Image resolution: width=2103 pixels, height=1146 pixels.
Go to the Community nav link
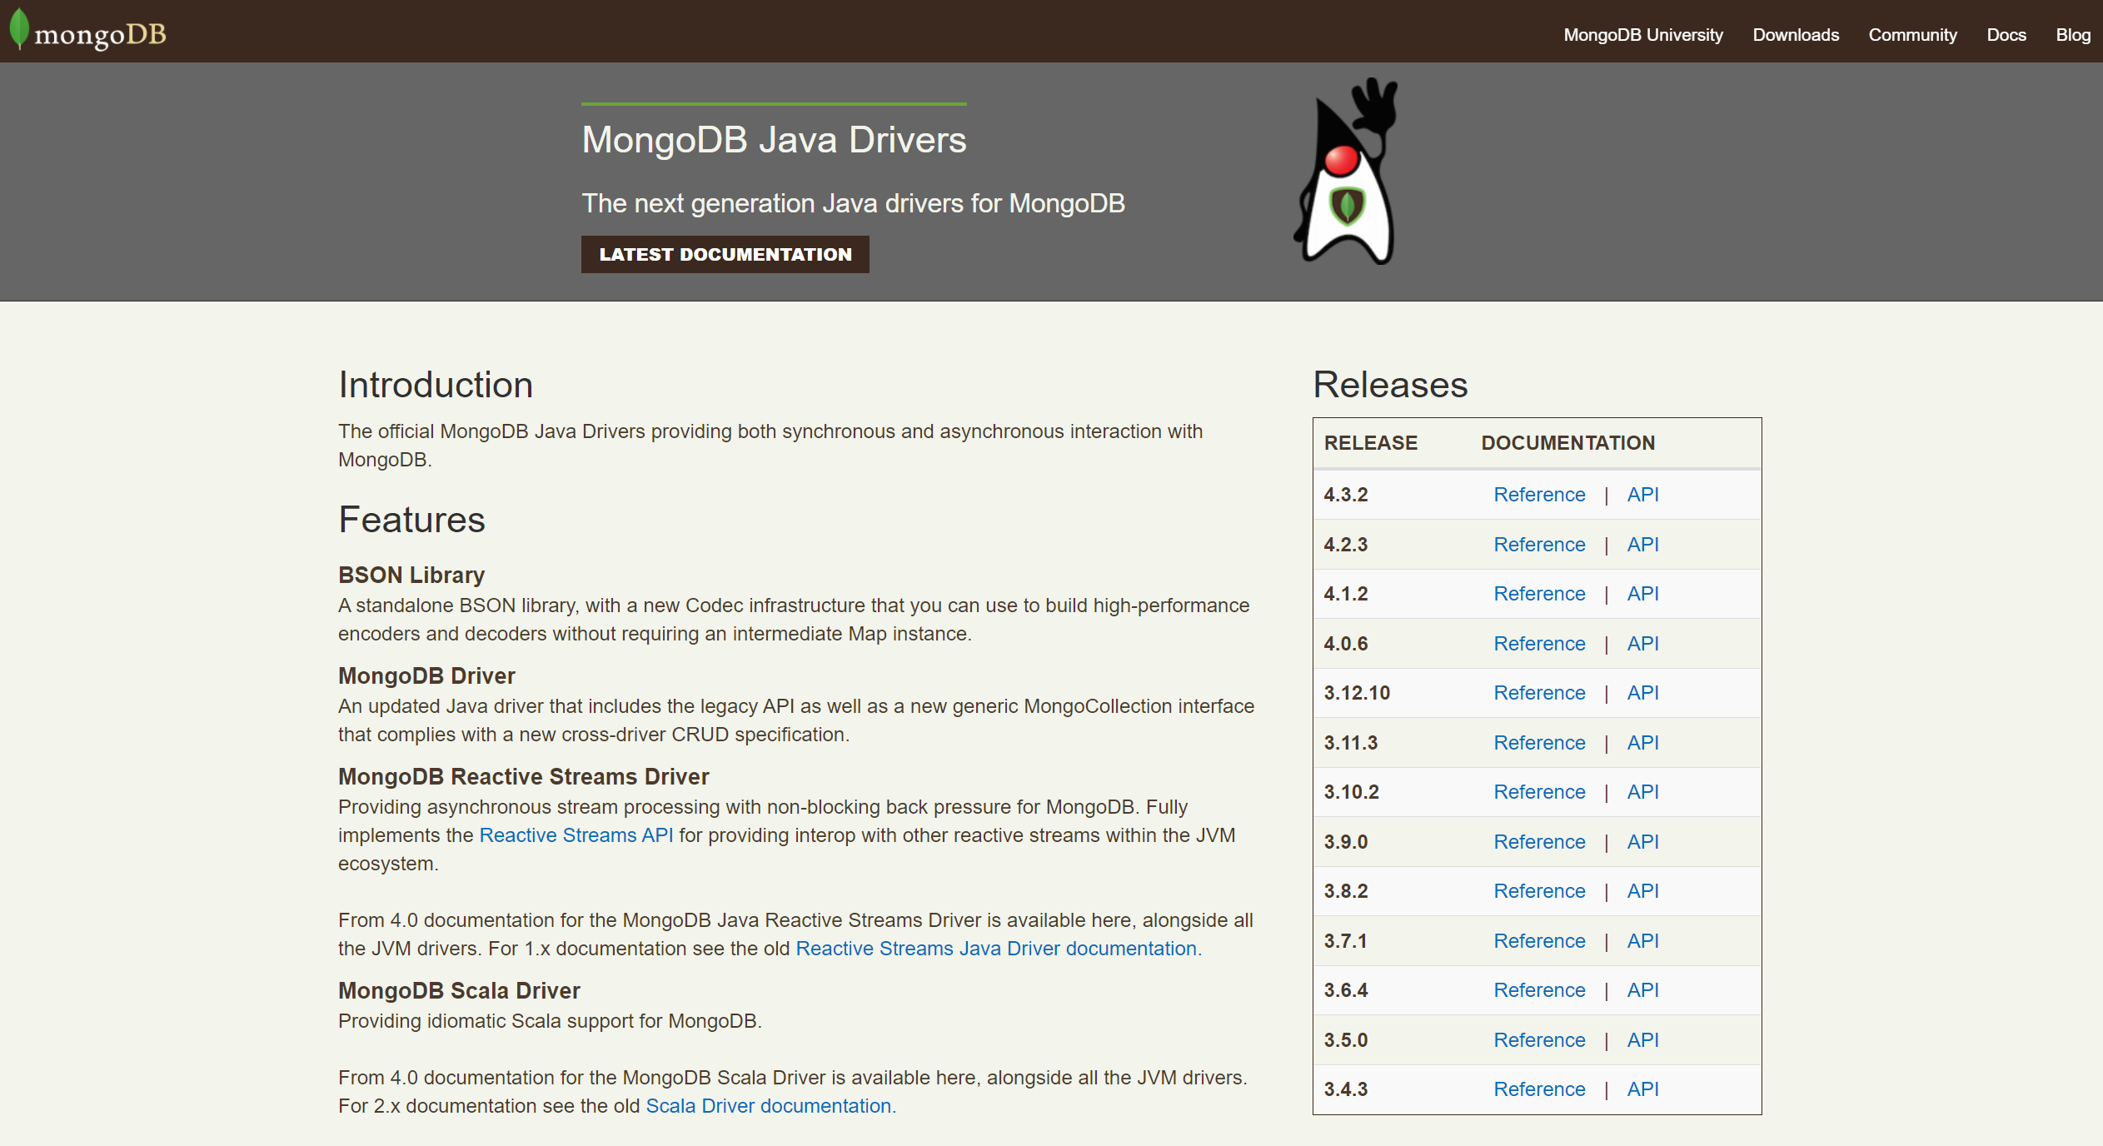click(1911, 35)
